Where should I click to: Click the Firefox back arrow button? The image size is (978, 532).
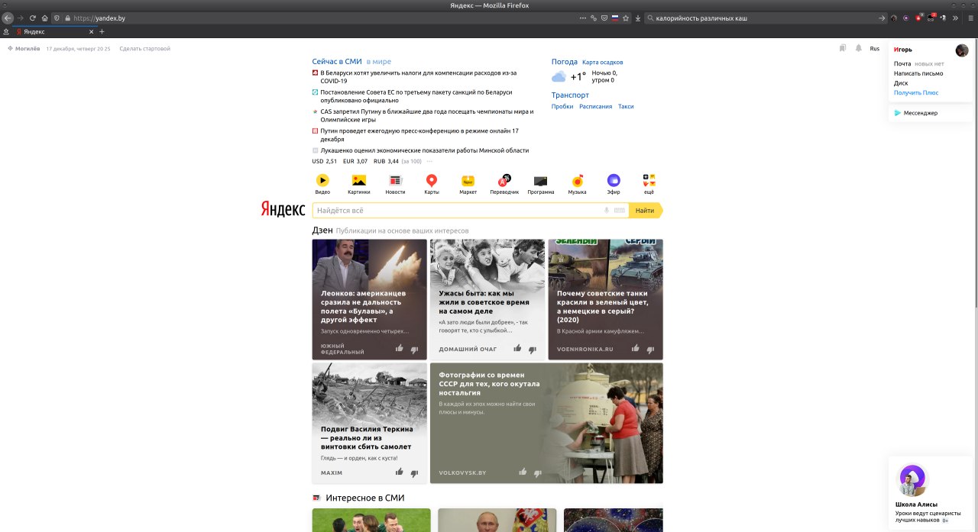click(x=8, y=18)
